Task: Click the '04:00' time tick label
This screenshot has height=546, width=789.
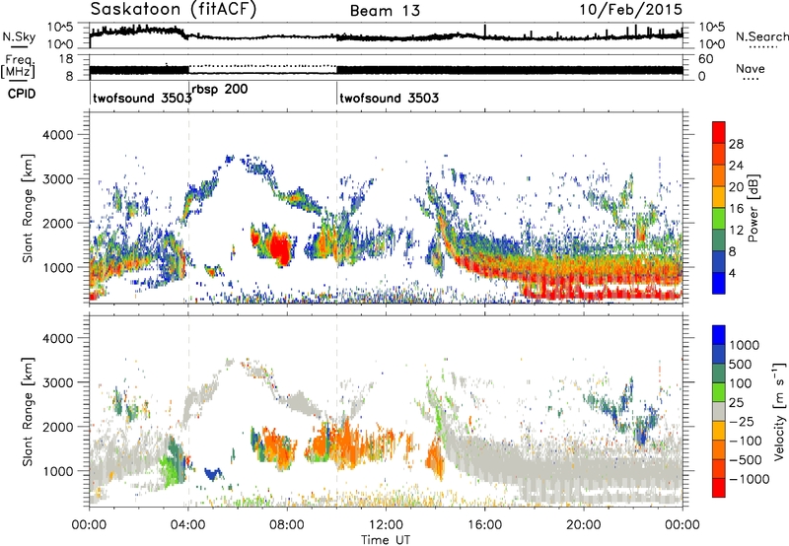Action: coord(187,525)
